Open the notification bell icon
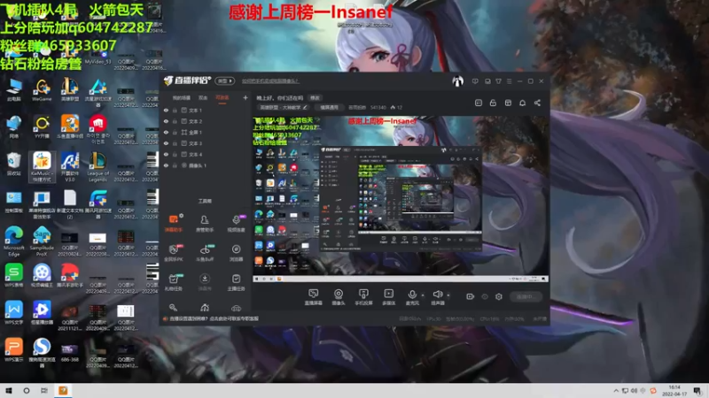Screen dimensions: 709x398 click(x=522, y=103)
